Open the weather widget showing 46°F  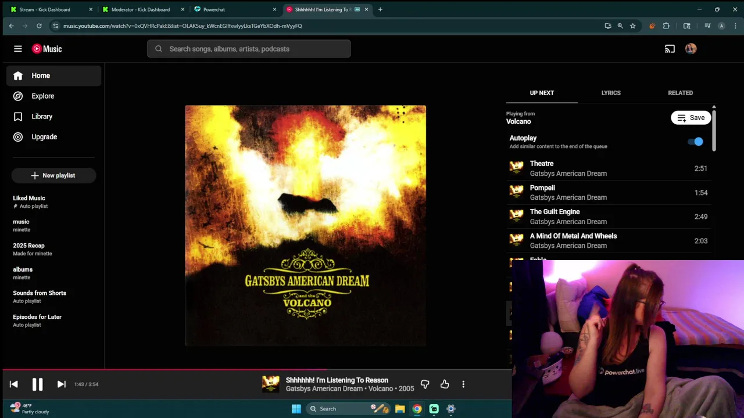(29, 409)
